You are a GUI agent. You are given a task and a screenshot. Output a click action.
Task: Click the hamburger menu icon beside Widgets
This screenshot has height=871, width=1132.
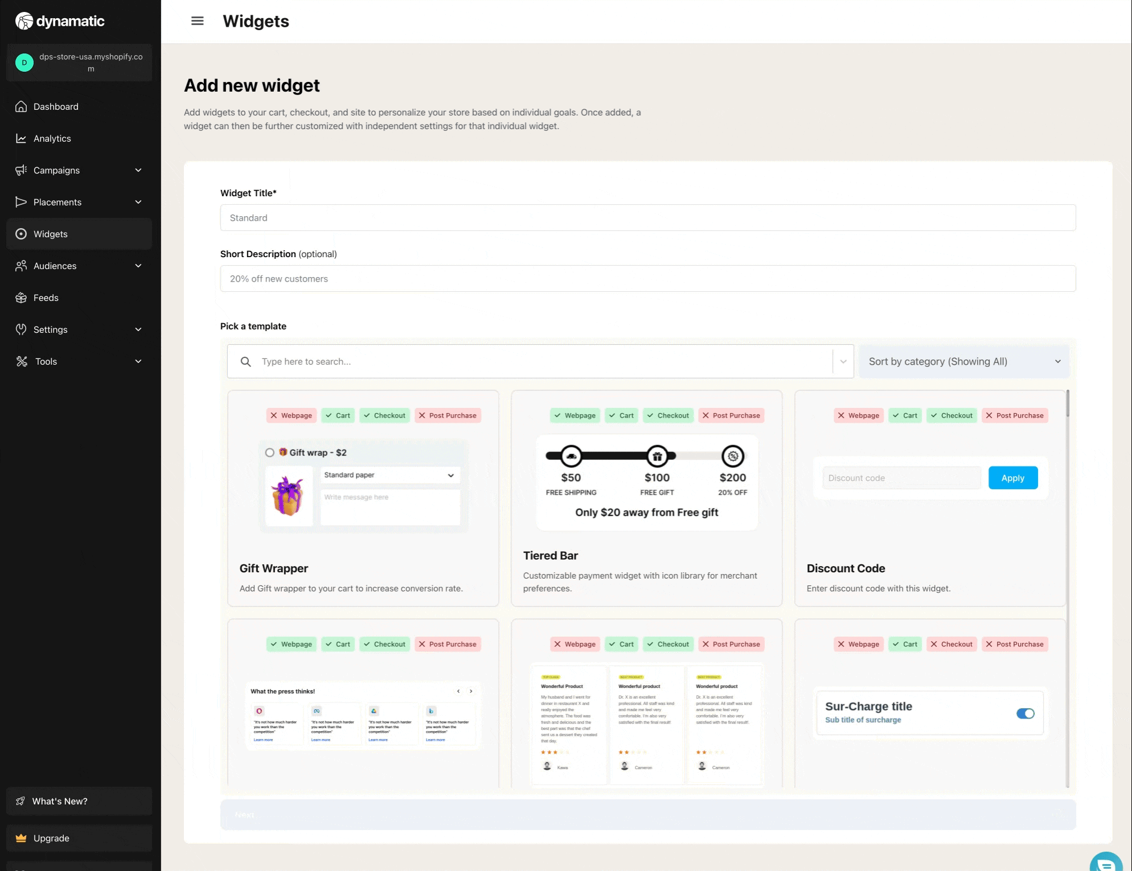(x=197, y=21)
